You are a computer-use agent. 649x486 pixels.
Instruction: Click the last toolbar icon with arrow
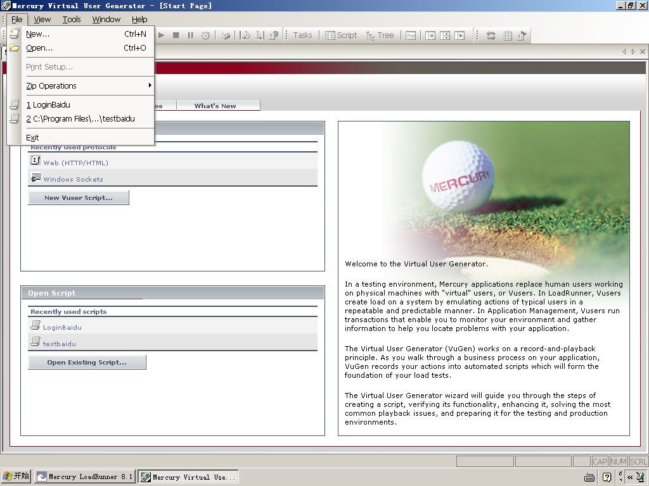coord(522,35)
